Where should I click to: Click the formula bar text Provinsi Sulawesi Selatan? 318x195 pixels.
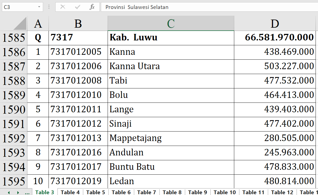pos(137,7)
